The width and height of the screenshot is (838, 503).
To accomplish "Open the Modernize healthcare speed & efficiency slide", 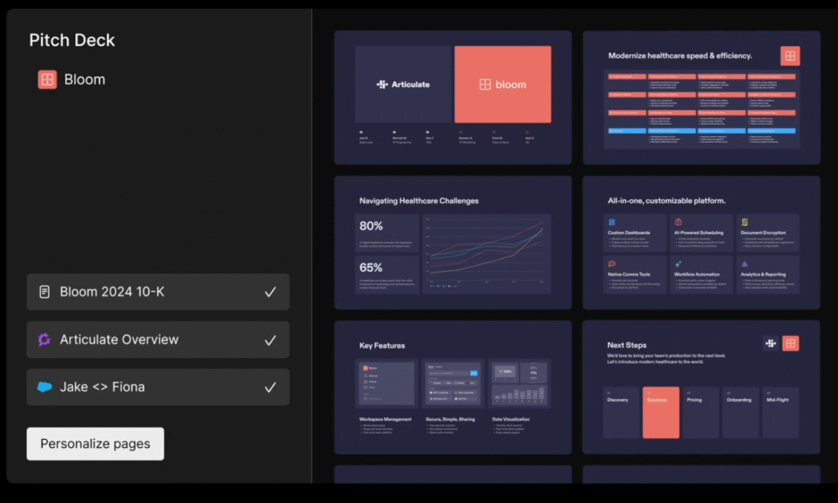I will pos(701,97).
